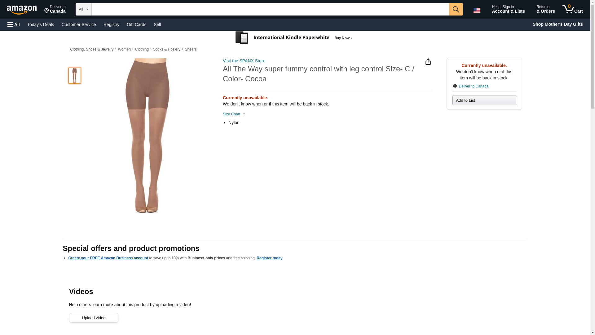Open the Sheers breadcrumb link
The image size is (595, 335).
click(190, 49)
